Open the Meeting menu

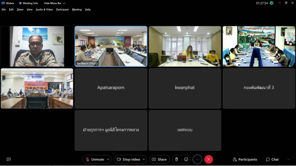[77, 9]
